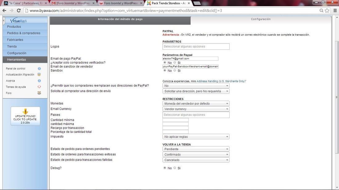Select Si for Debug
339x190 pixels.
[x=175, y=168]
